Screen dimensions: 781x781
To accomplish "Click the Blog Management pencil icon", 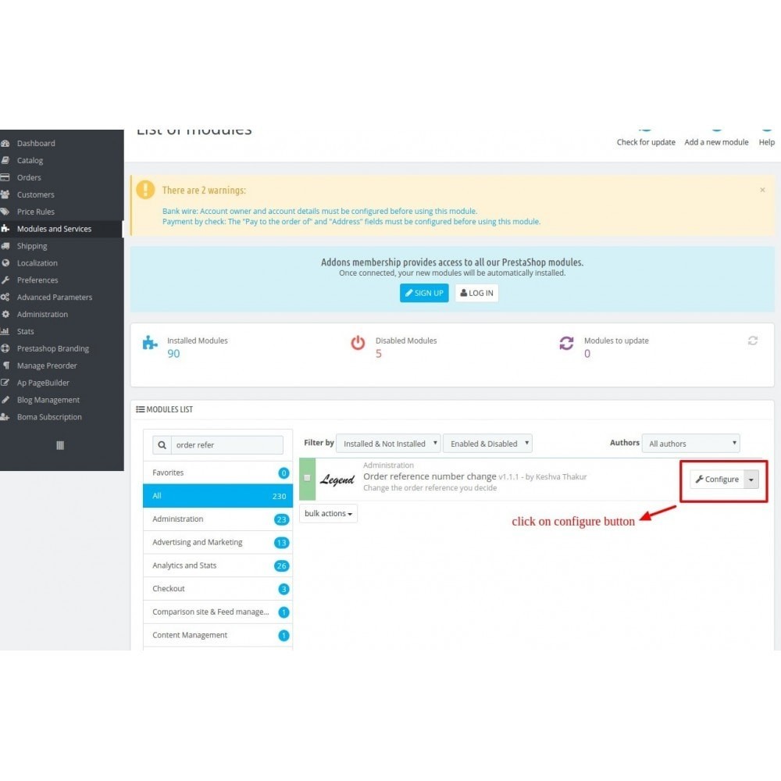I will point(5,400).
